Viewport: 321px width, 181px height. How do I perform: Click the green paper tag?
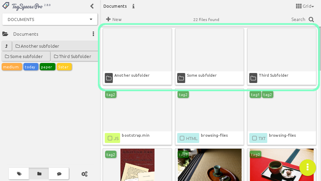(47, 67)
